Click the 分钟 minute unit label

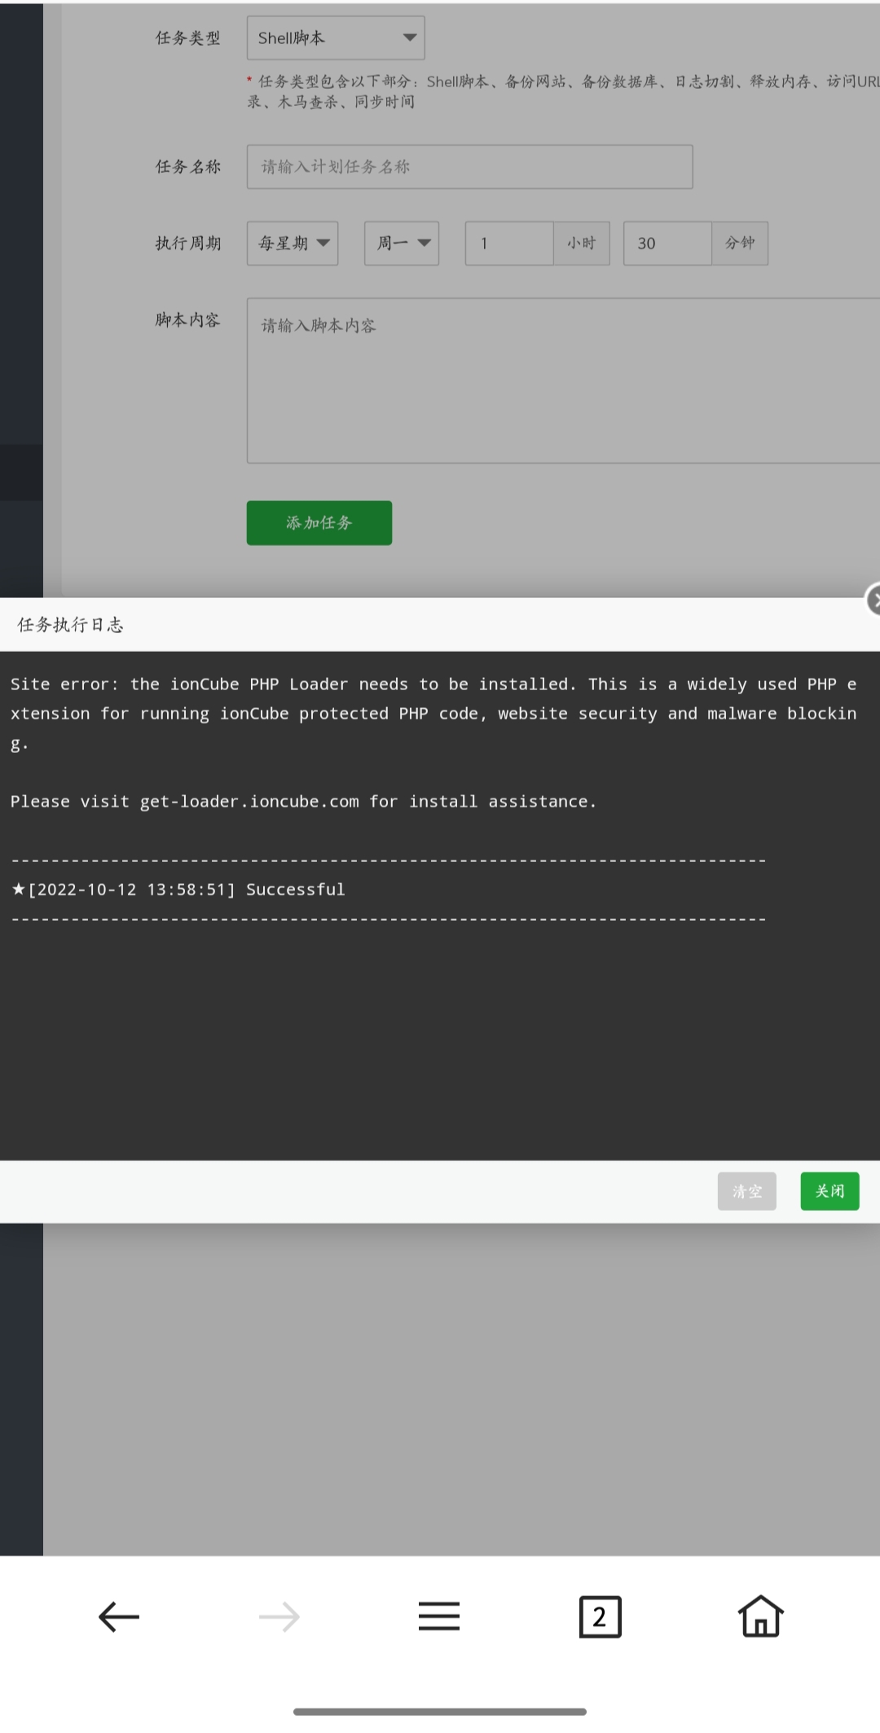(740, 243)
